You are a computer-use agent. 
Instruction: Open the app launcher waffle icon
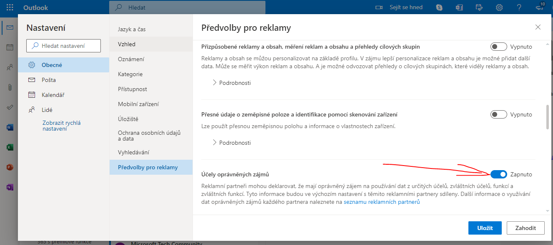tap(10, 7)
